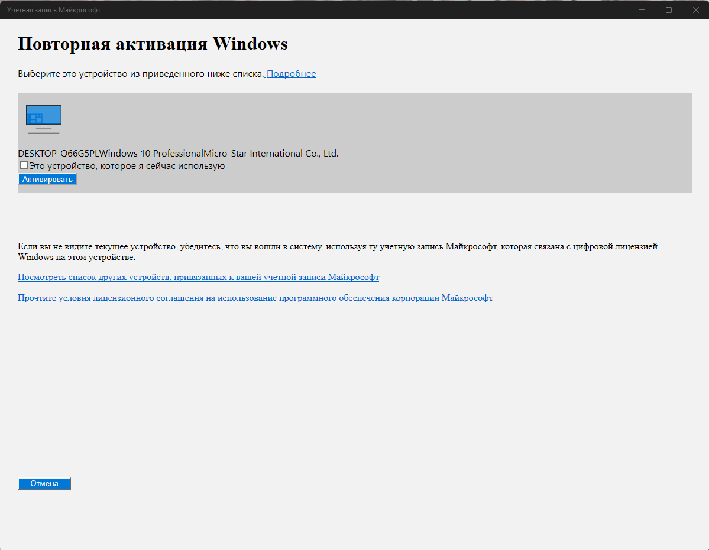Minimize the Учетная запись Майкрософт window

[x=641, y=10]
